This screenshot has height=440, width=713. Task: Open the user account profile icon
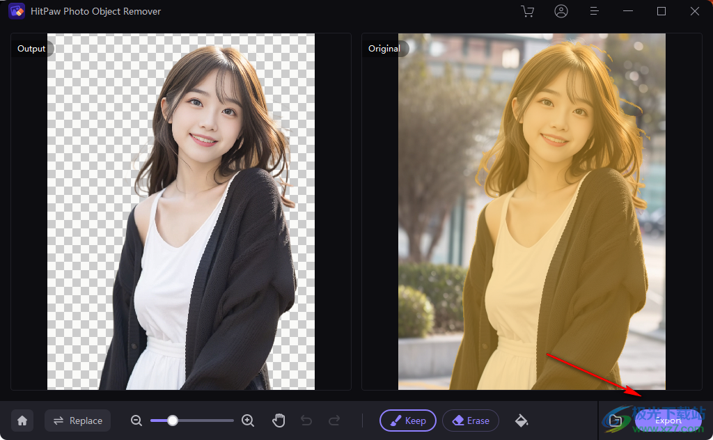click(561, 11)
